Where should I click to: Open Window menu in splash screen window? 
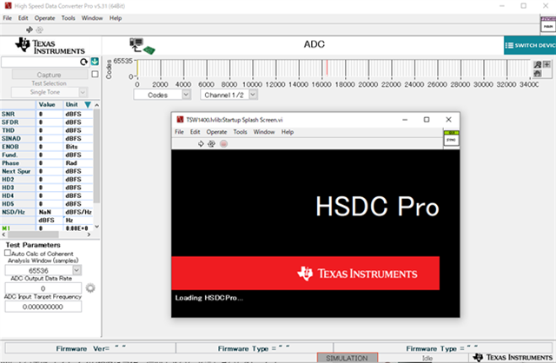pos(264,132)
